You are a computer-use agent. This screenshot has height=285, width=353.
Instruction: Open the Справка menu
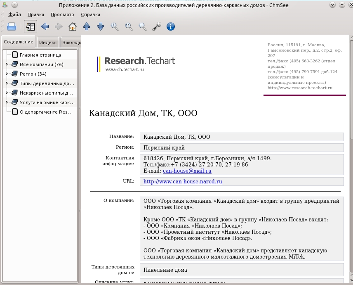pyautogui.click(x=90, y=14)
